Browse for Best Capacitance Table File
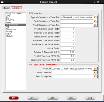Screen dimensions: 104x102 pyautogui.click(x=95, y=21)
